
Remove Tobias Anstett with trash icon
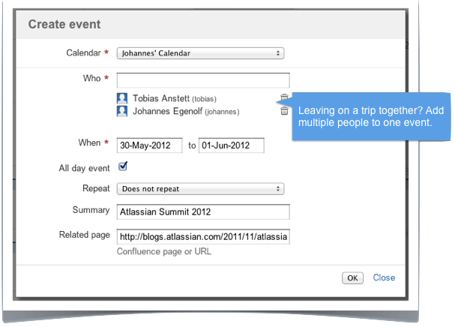pos(284,97)
